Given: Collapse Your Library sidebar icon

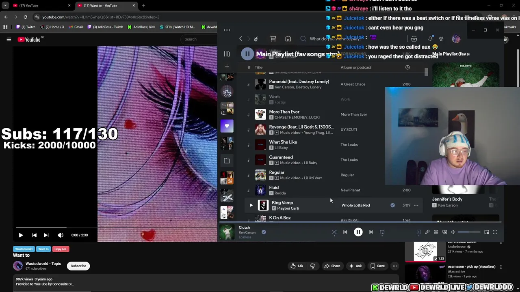Looking at the screenshot, I should pos(227,54).
